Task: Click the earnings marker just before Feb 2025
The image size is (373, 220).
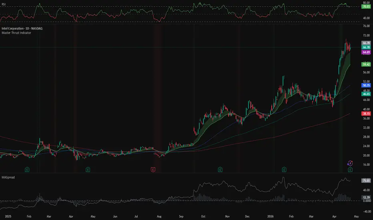Action: (27, 170)
